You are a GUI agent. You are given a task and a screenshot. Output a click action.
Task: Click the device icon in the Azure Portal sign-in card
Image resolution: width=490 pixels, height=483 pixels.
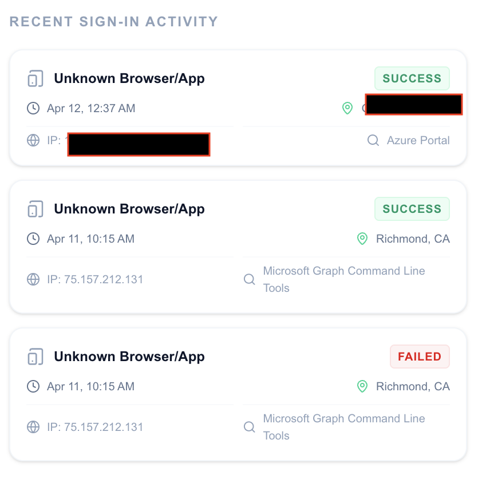click(x=35, y=79)
